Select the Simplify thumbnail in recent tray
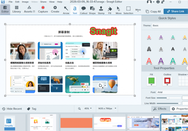 pos(10,123)
